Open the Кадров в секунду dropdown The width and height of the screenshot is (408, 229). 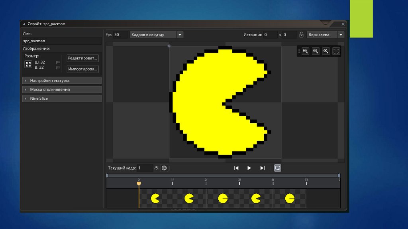point(156,35)
